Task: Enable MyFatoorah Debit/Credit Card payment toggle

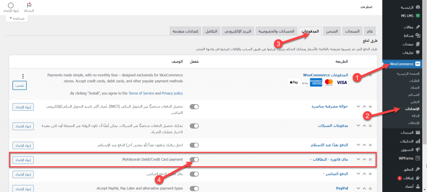Action: pyautogui.click(x=194, y=160)
